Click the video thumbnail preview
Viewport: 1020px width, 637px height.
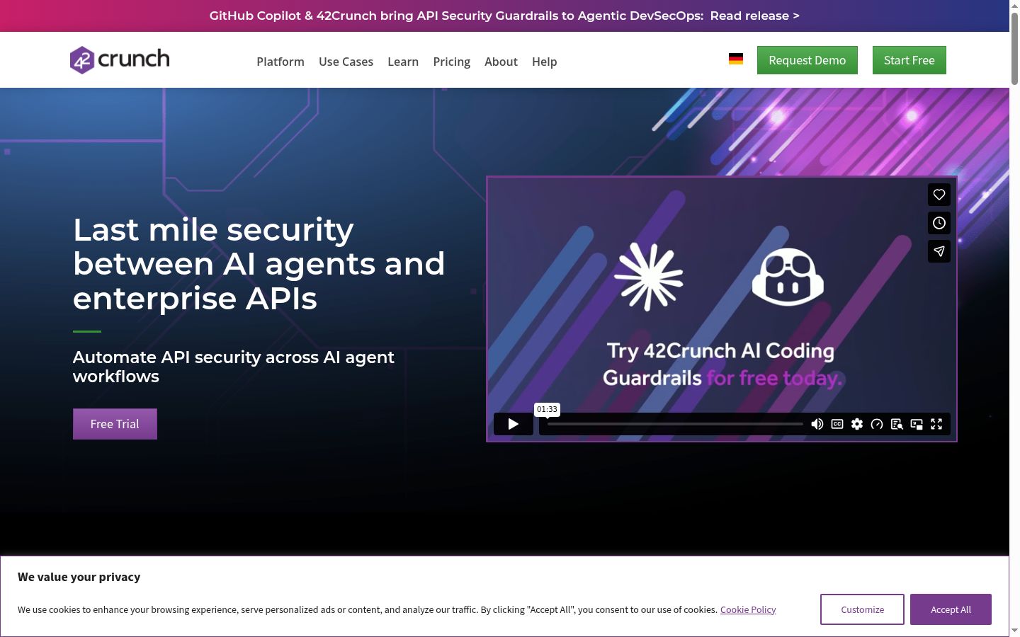point(722,309)
